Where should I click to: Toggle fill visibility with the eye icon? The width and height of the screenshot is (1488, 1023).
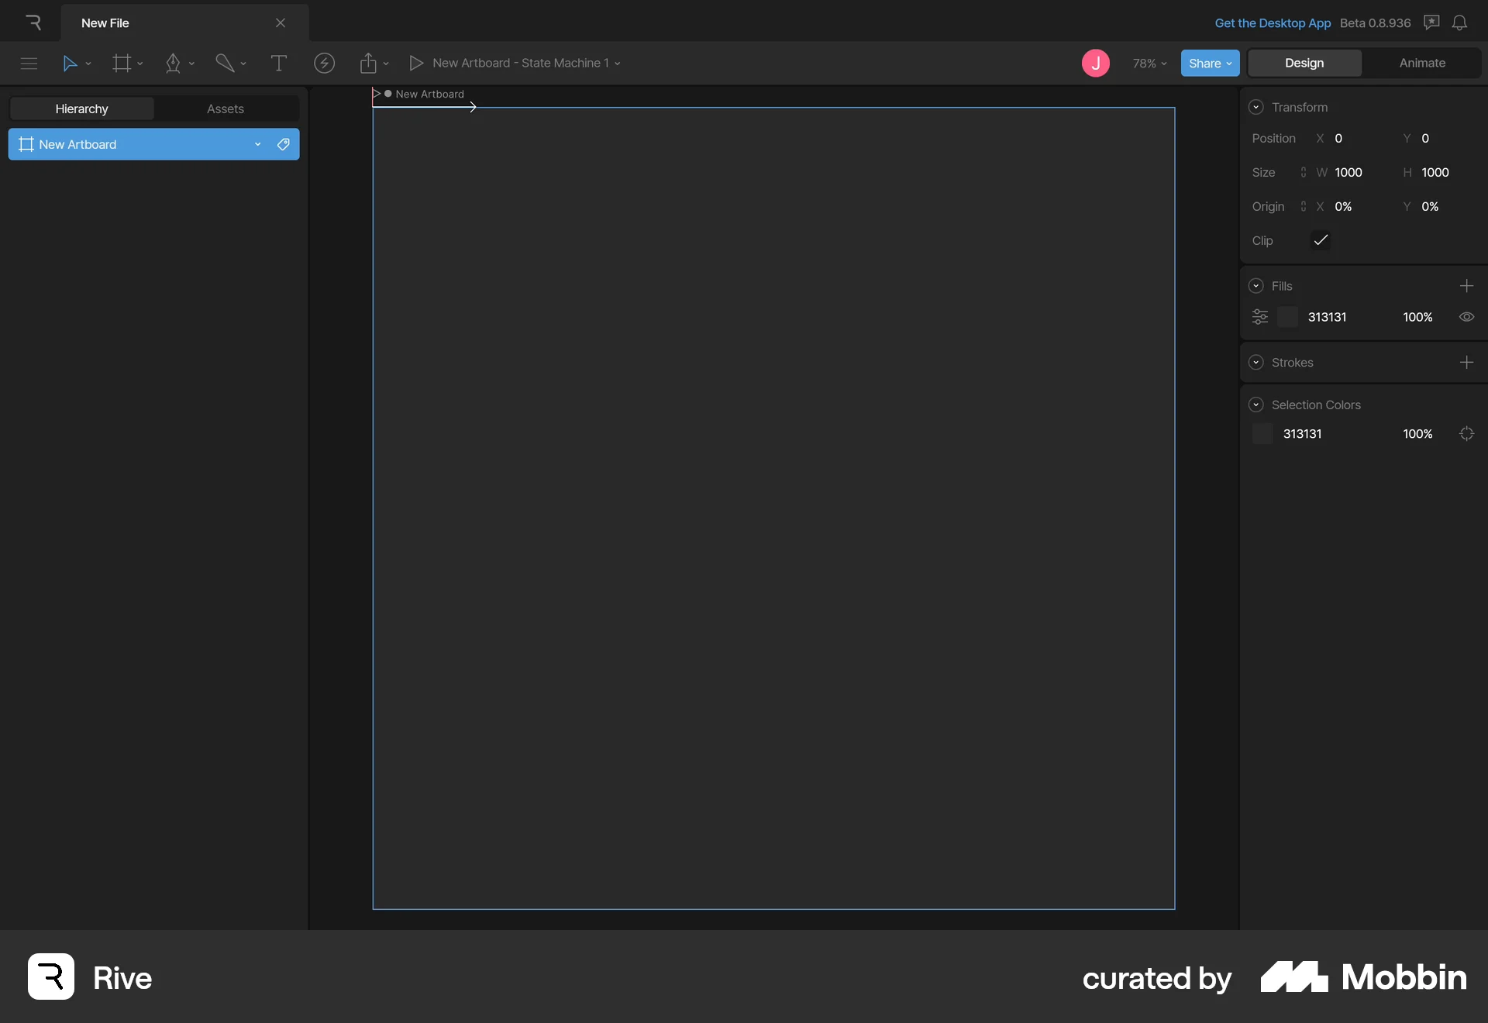[1466, 317]
